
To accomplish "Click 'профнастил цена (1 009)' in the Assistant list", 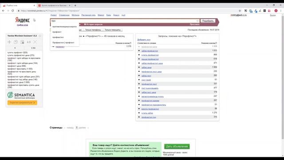I will pyautogui.click(x=19, y=82).
